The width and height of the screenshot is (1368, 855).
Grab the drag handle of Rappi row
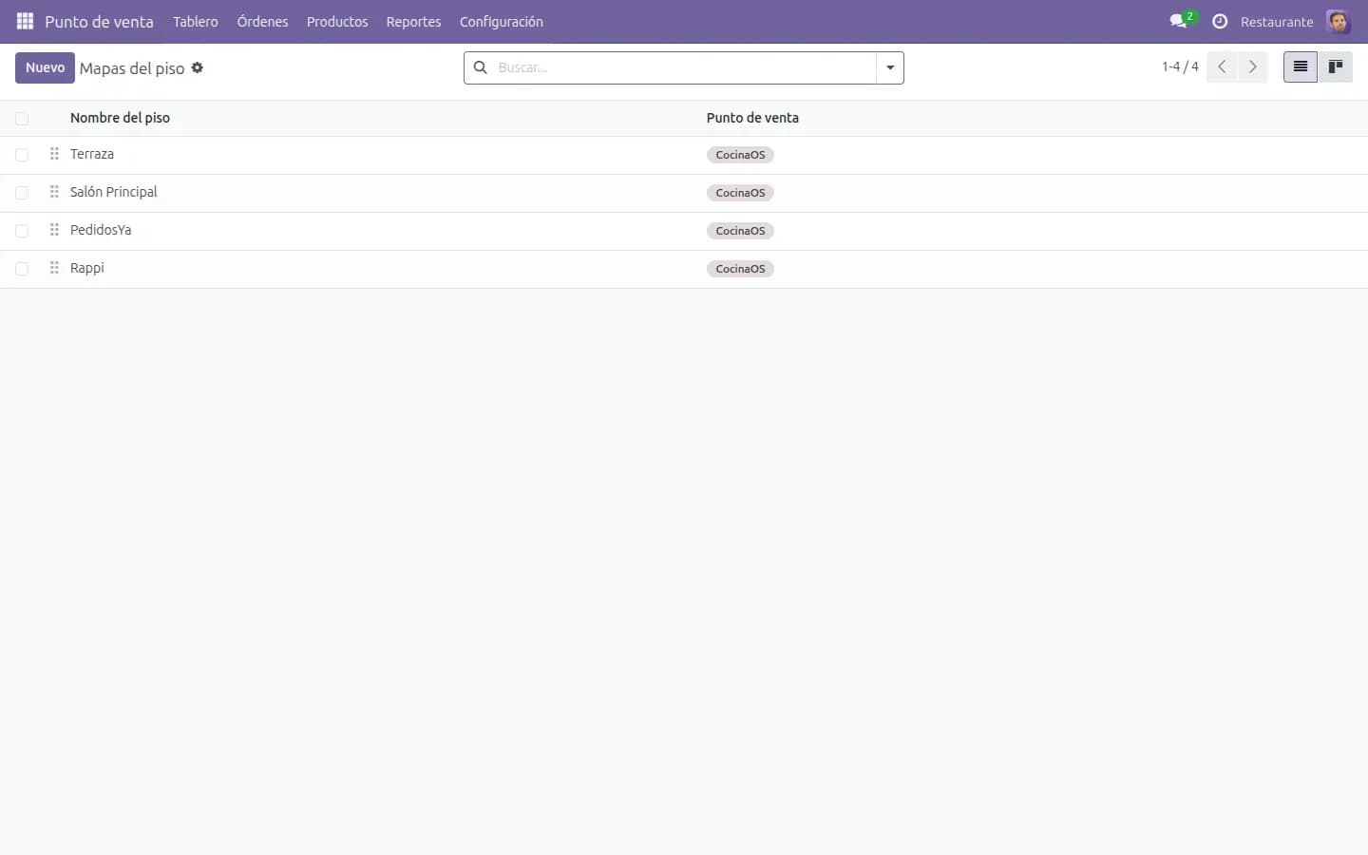tap(54, 268)
